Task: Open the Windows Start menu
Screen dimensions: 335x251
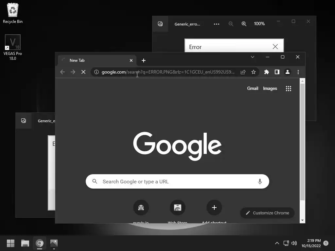Action: coord(10,243)
